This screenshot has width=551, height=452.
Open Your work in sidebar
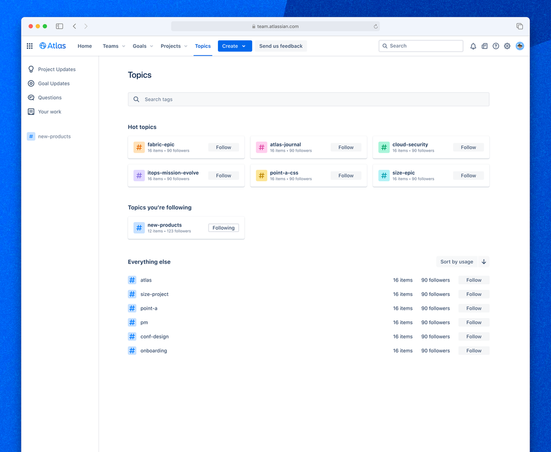pyautogui.click(x=50, y=112)
